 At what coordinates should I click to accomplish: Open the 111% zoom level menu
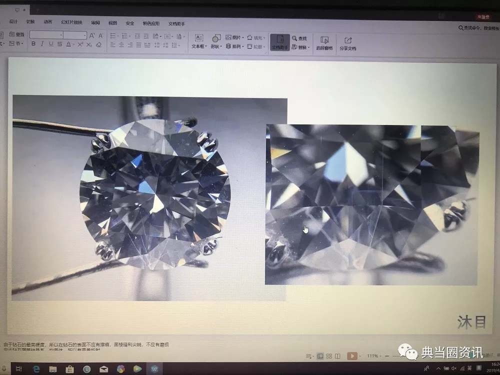click(373, 356)
